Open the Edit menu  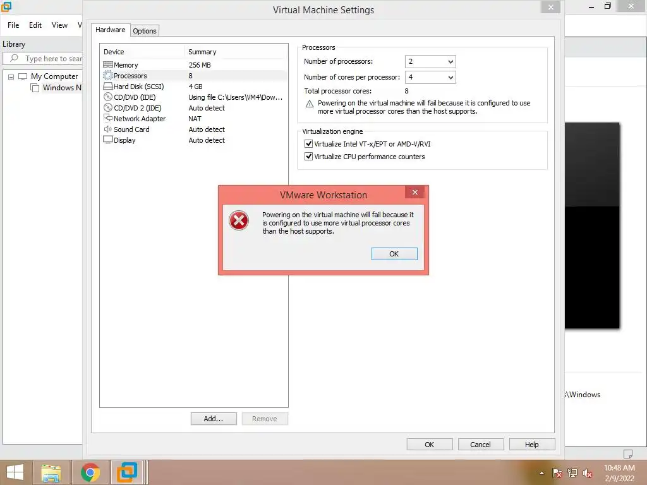click(x=35, y=25)
